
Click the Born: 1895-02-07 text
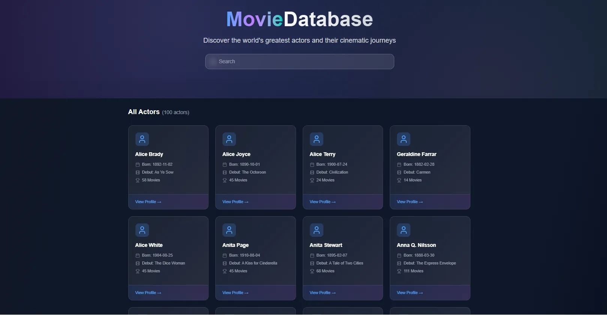tap(332, 255)
